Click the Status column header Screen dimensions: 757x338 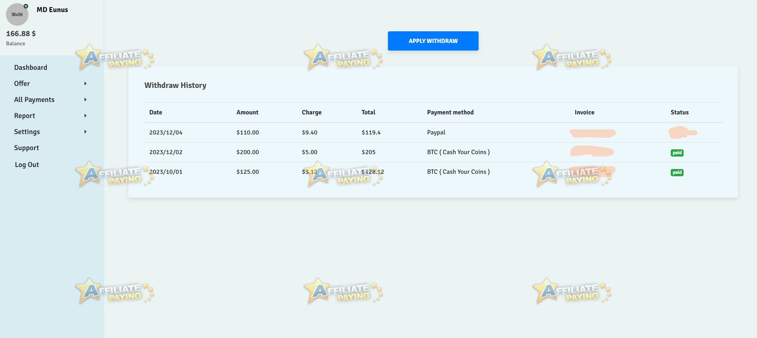tap(680, 112)
